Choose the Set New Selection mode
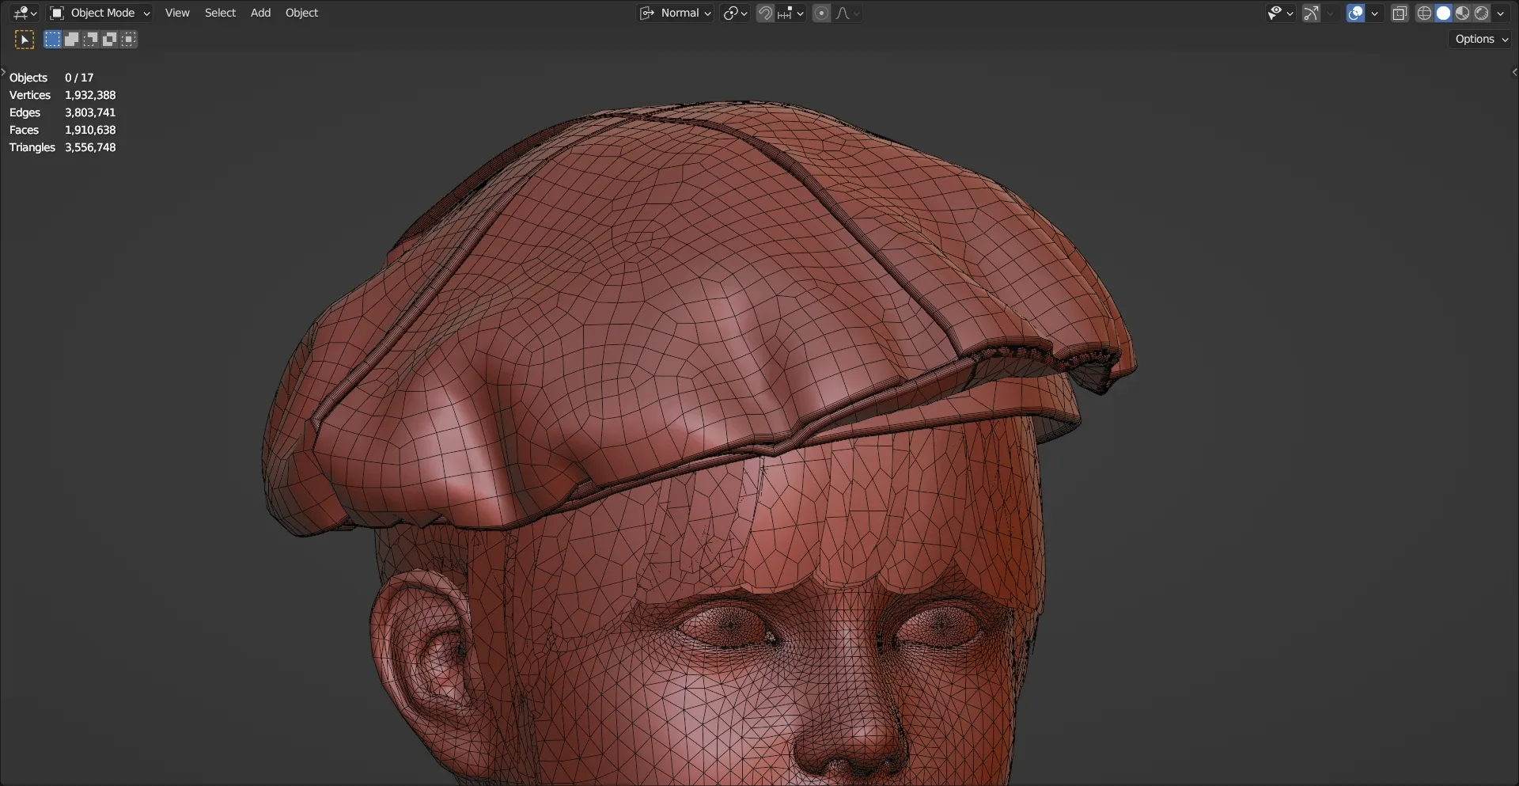The height and width of the screenshot is (786, 1519). (x=52, y=39)
